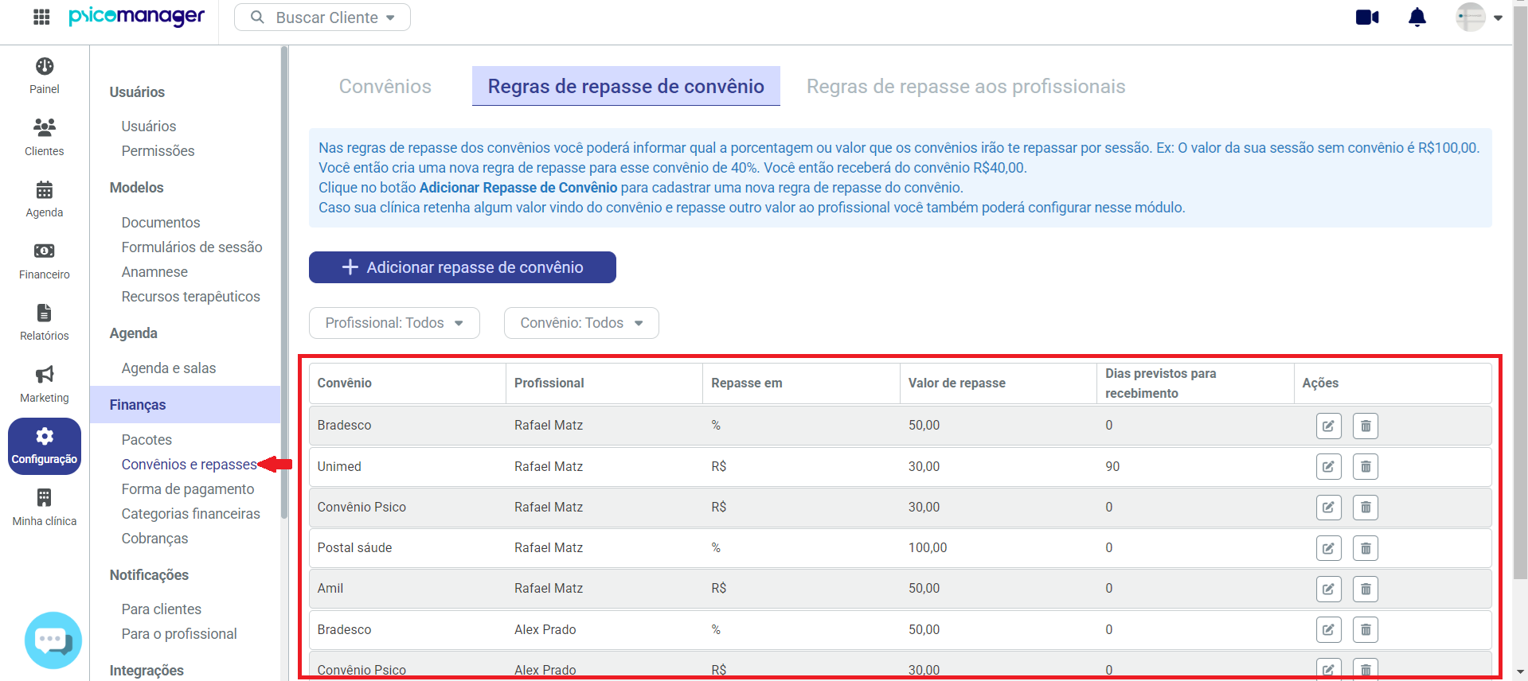Click the page vertical scrollbar down arrow
This screenshot has width=1528, height=681.
pyautogui.click(x=1520, y=673)
